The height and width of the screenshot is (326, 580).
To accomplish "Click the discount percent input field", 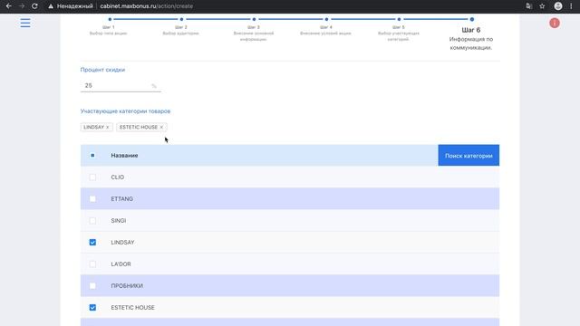I will [121, 85].
